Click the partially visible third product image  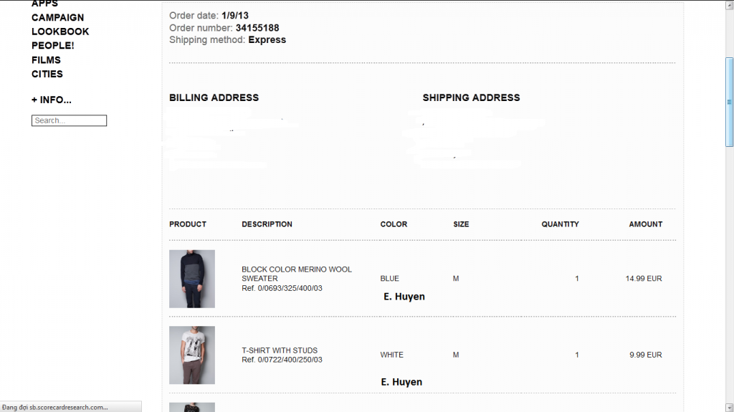(x=192, y=407)
